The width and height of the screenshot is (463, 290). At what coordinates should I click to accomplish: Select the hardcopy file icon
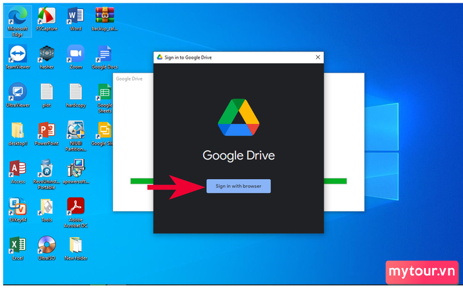coord(75,95)
